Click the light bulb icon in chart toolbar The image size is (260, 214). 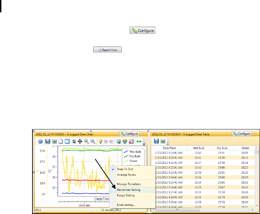pyautogui.click(x=100, y=141)
